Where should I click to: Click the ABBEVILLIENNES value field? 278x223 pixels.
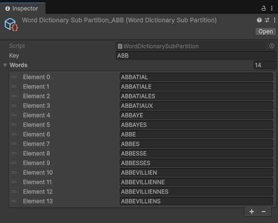pyautogui.click(x=196, y=191)
